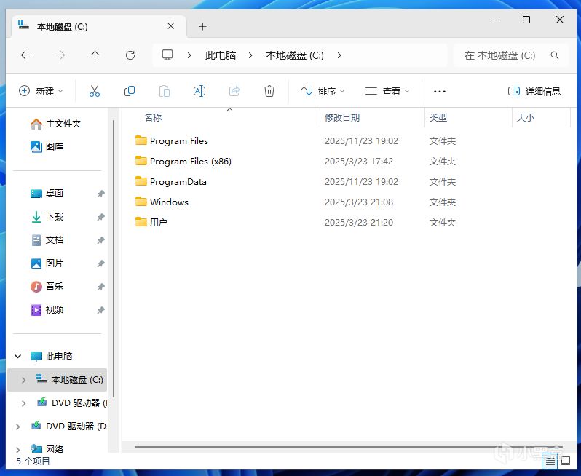
Task: Sort by the 类型 column header
Action: pyautogui.click(x=438, y=118)
